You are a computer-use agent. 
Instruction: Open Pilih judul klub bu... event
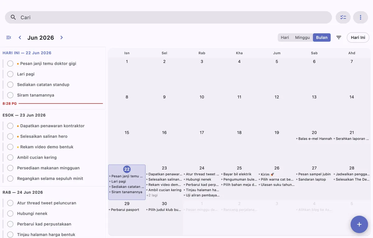click(x=164, y=210)
